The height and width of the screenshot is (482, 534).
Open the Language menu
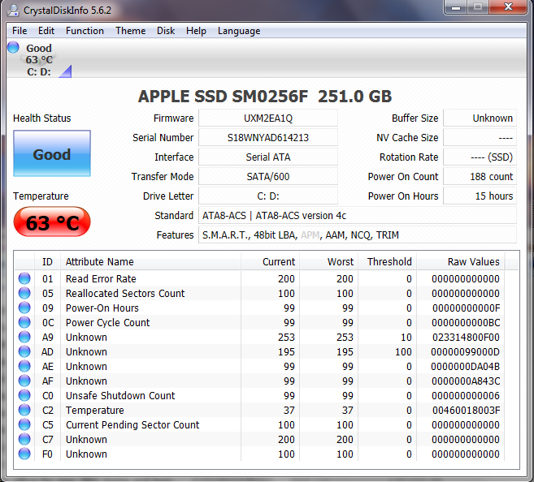coord(239,31)
